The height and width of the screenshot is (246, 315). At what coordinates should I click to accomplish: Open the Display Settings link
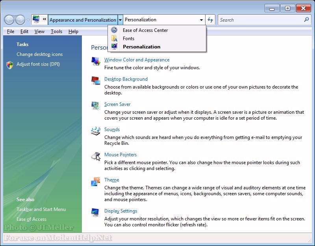[x=121, y=211]
